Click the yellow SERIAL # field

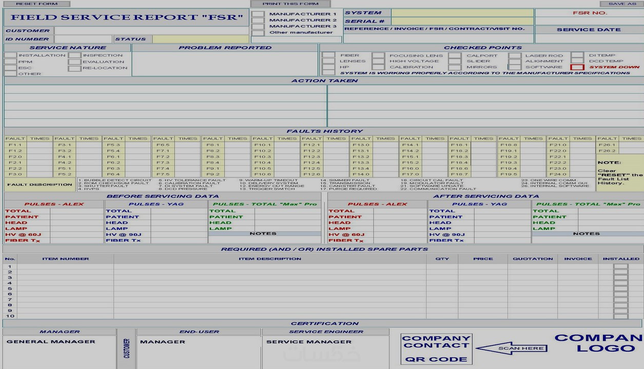pos(462,22)
